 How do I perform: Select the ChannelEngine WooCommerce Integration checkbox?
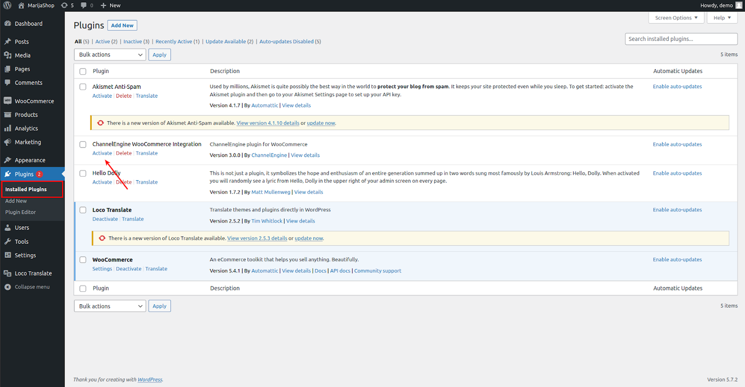click(83, 145)
